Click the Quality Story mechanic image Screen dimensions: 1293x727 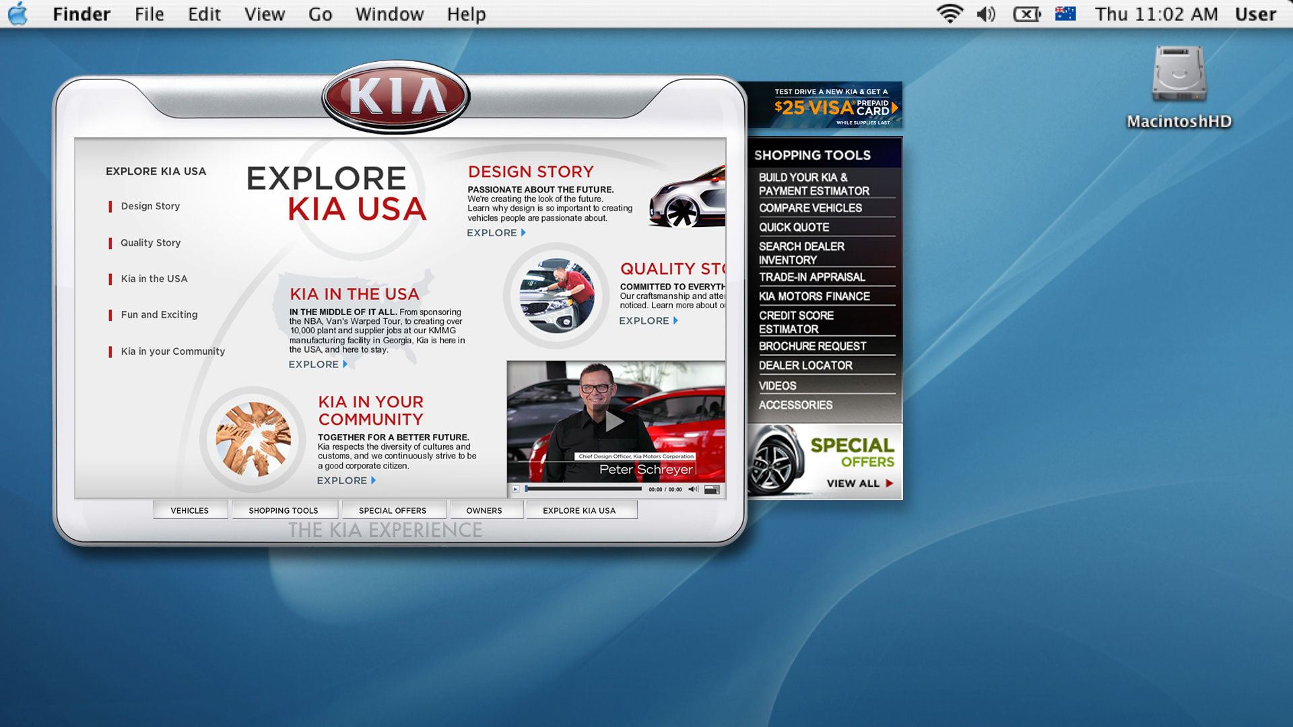557,296
